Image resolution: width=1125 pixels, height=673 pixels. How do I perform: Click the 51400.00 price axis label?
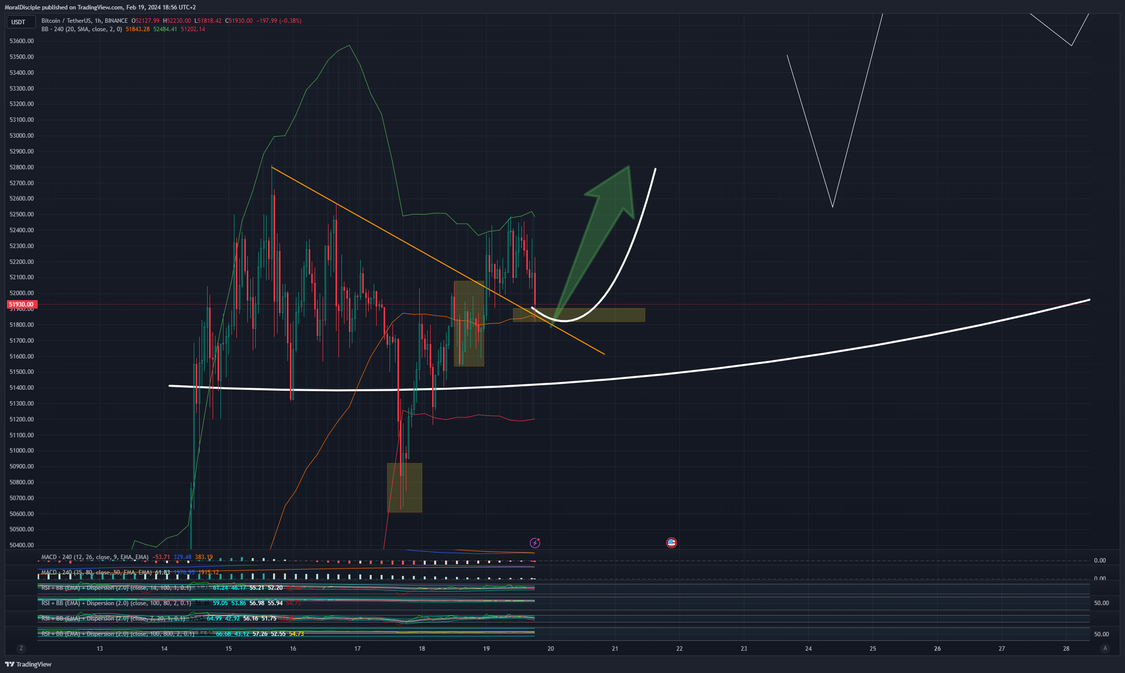click(x=22, y=388)
